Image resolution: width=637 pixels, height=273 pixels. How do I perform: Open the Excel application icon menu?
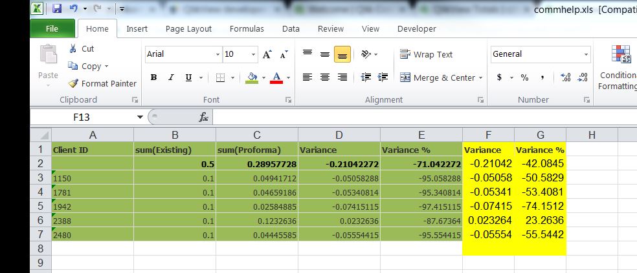[x=37, y=8]
